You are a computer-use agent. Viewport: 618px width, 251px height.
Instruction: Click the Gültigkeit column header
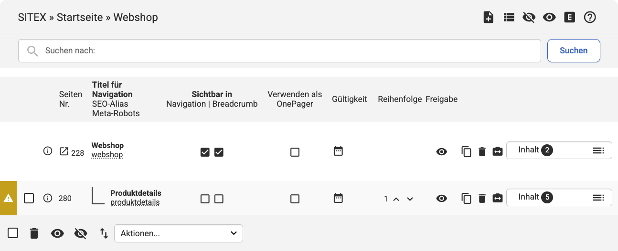(350, 99)
